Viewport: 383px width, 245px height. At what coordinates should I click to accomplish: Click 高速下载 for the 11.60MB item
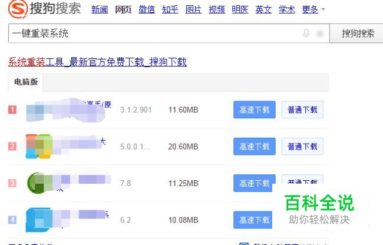click(x=255, y=110)
